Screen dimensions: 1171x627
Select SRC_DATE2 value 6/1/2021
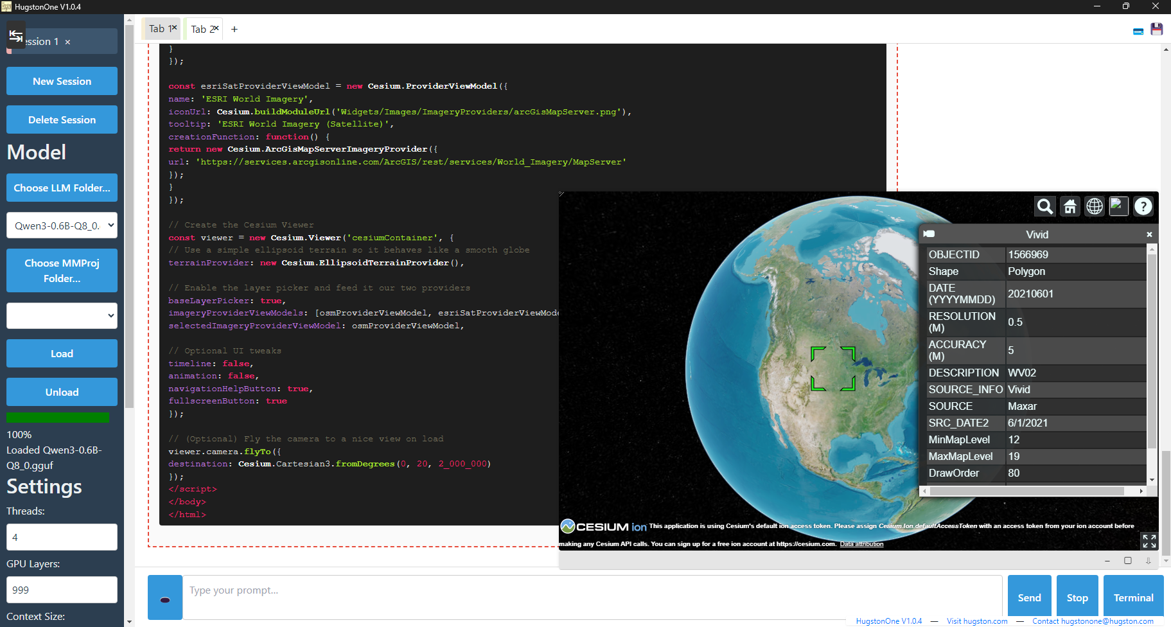point(1027,423)
